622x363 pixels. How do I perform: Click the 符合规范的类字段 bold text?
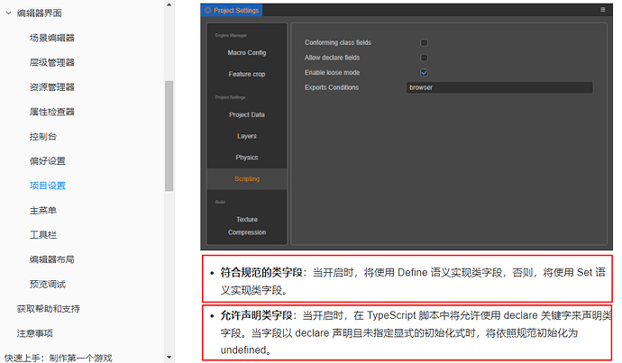pyautogui.click(x=261, y=273)
